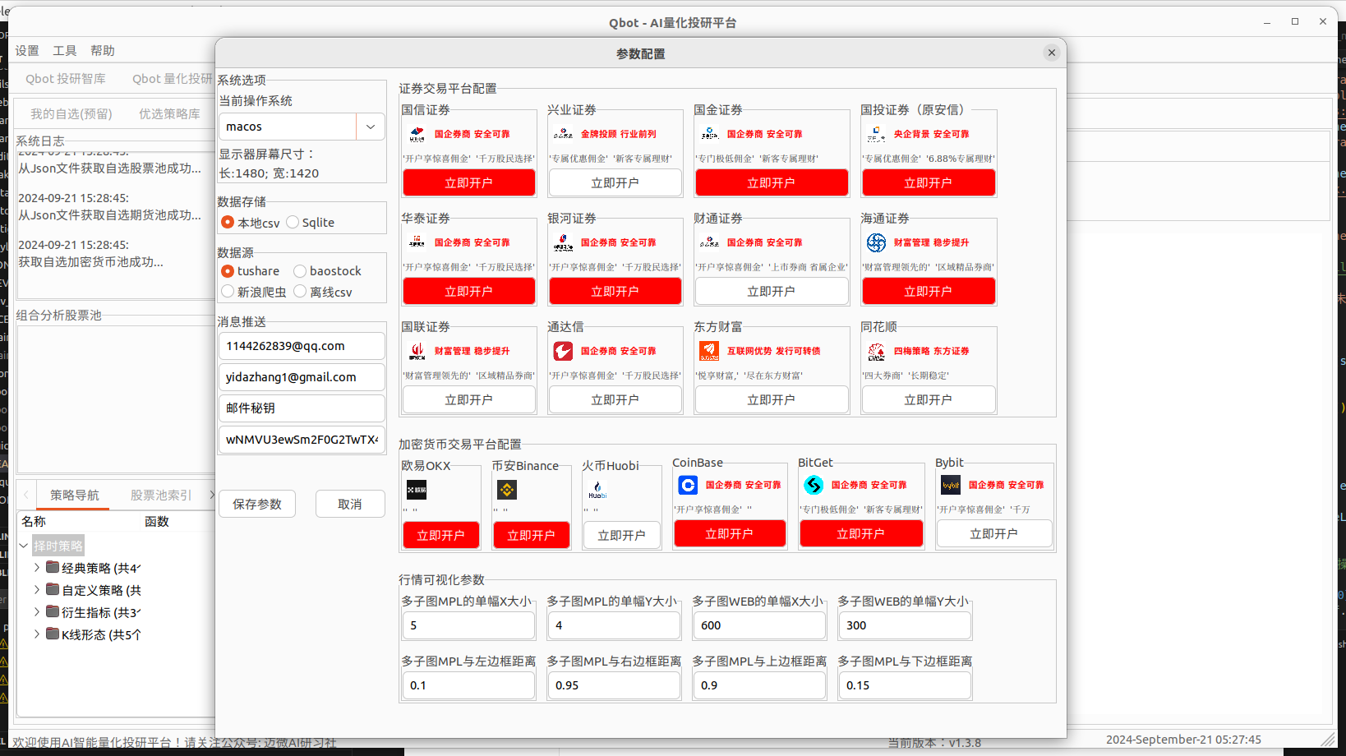Viewport: 1346px width, 756px height.
Task: Switch to the 股票池索引 tab
Action: coord(161,495)
